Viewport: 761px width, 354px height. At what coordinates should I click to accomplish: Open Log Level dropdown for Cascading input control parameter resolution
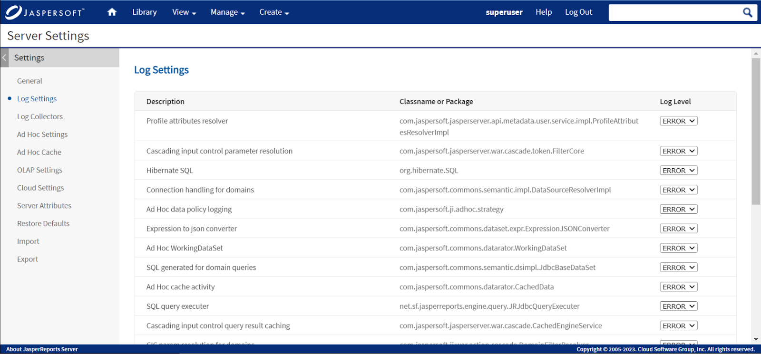pos(678,151)
